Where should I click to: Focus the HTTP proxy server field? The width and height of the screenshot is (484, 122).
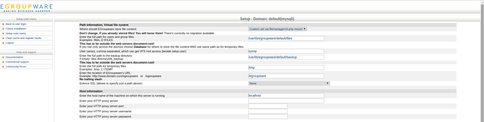[x=286, y=101]
